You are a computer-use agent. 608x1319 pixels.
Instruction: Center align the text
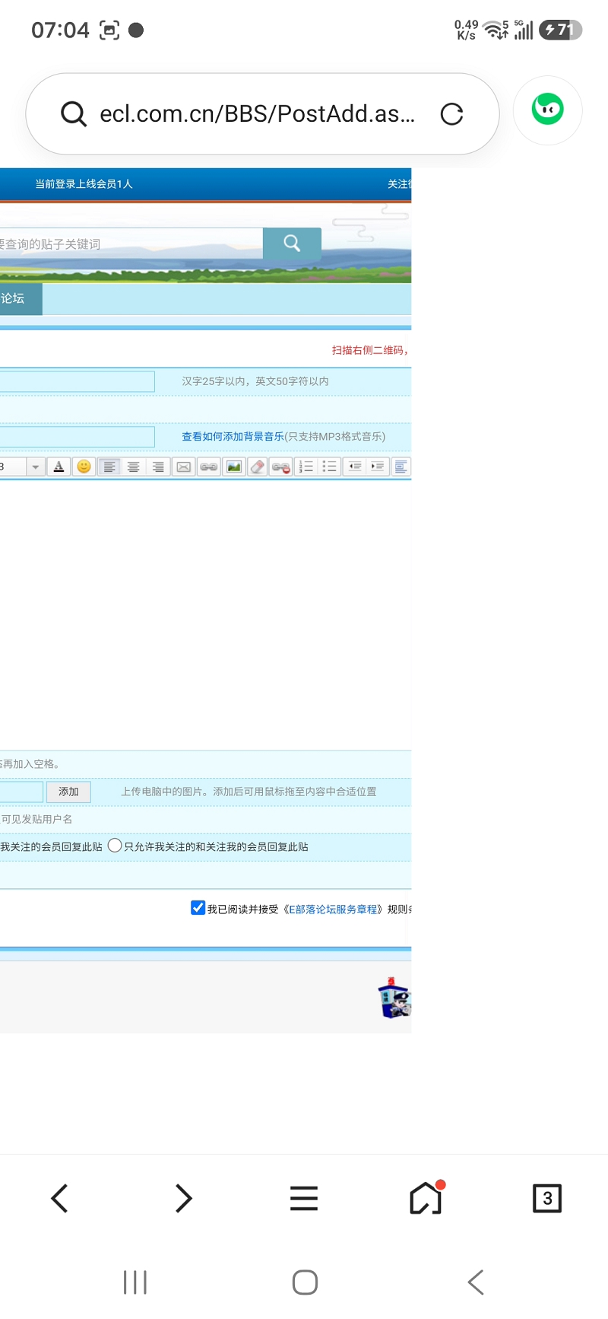point(134,467)
